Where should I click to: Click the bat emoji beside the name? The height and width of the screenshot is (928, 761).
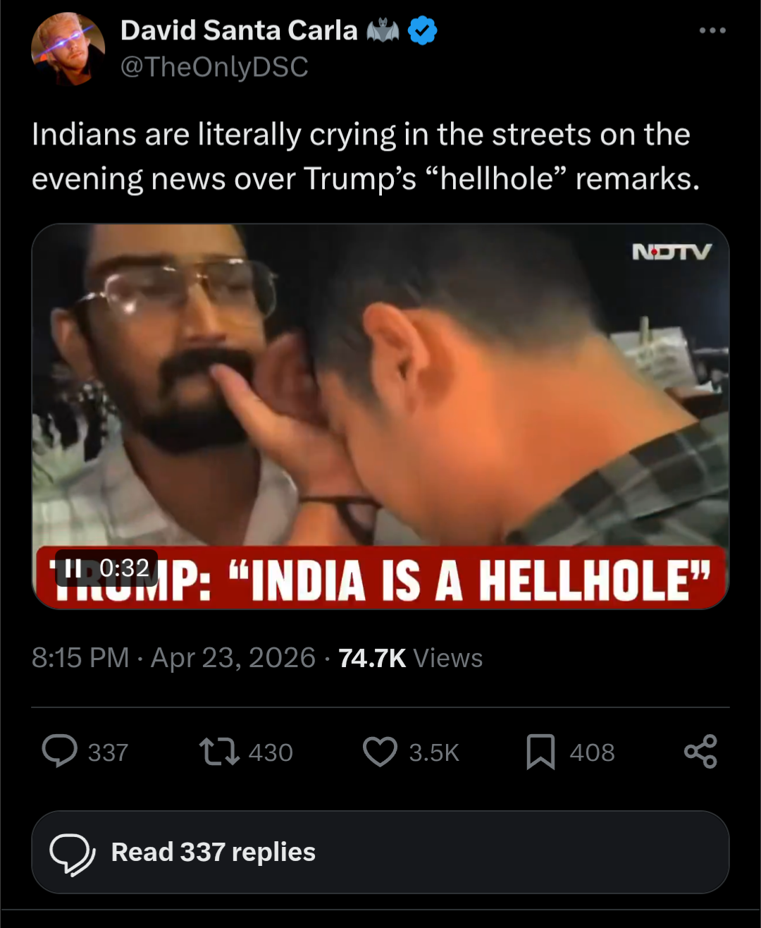383,31
